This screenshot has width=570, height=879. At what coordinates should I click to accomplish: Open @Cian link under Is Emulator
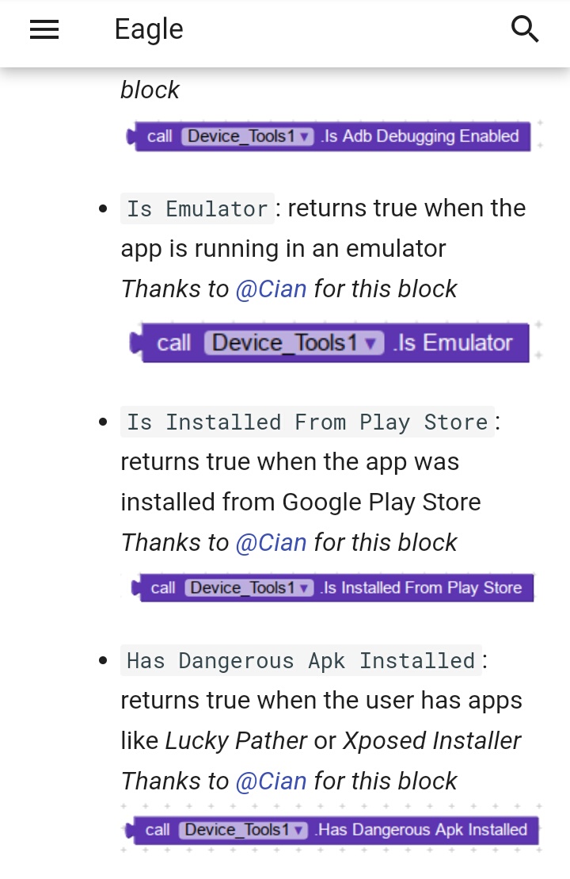click(271, 289)
